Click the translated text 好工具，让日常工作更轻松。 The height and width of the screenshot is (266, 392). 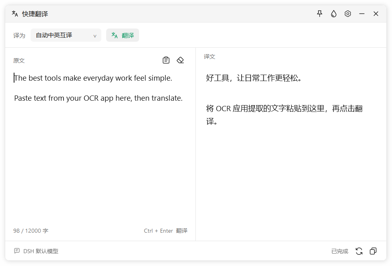coord(254,78)
